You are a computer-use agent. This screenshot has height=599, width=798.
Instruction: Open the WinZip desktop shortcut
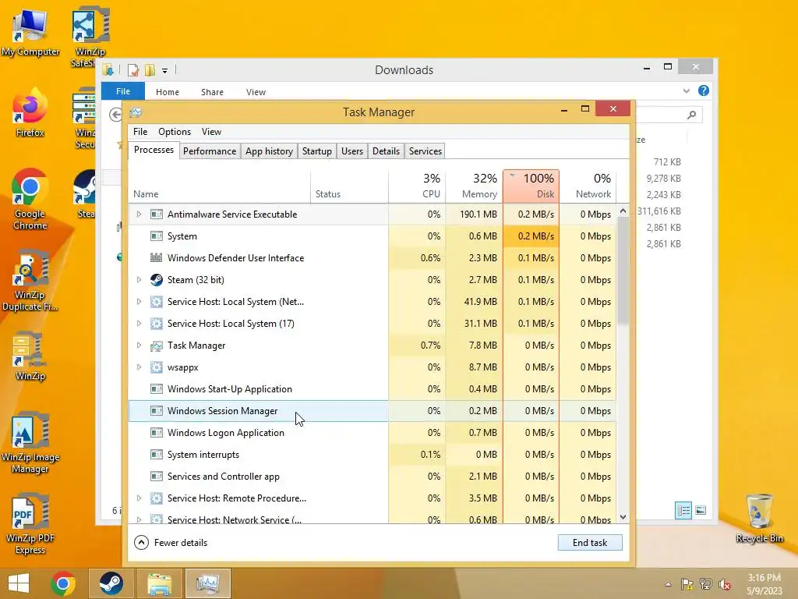(30, 356)
